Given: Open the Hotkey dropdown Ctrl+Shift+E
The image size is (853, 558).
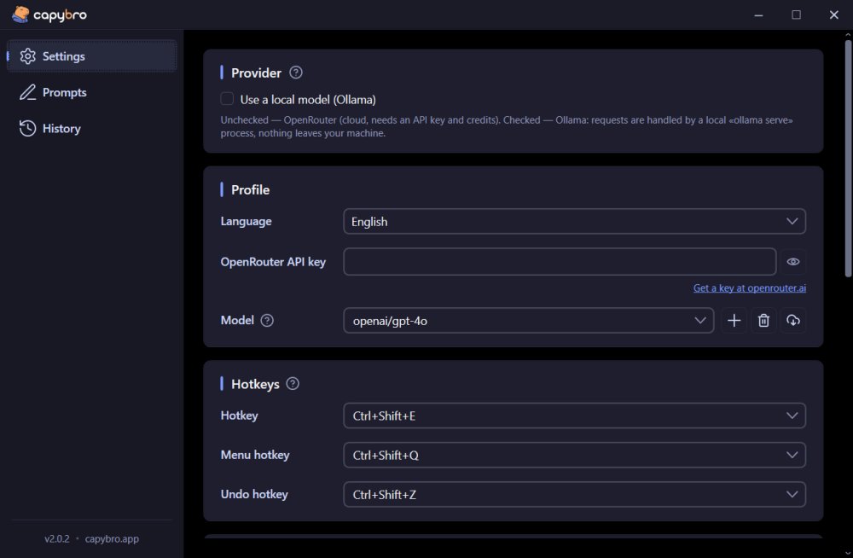Looking at the screenshot, I should (574, 416).
